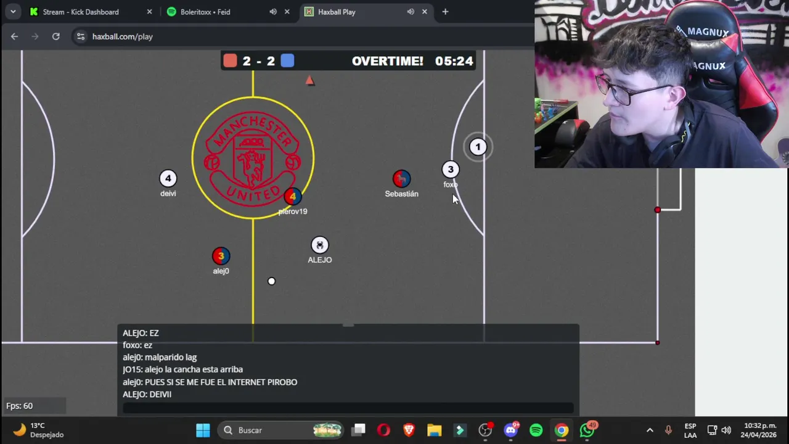This screenshot has width=789, height=444.
Task: Open Discord from the taskbar
Action: click(x=511, y=430)
